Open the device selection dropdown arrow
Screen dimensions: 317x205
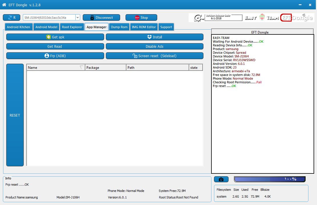tap(78, 18)
